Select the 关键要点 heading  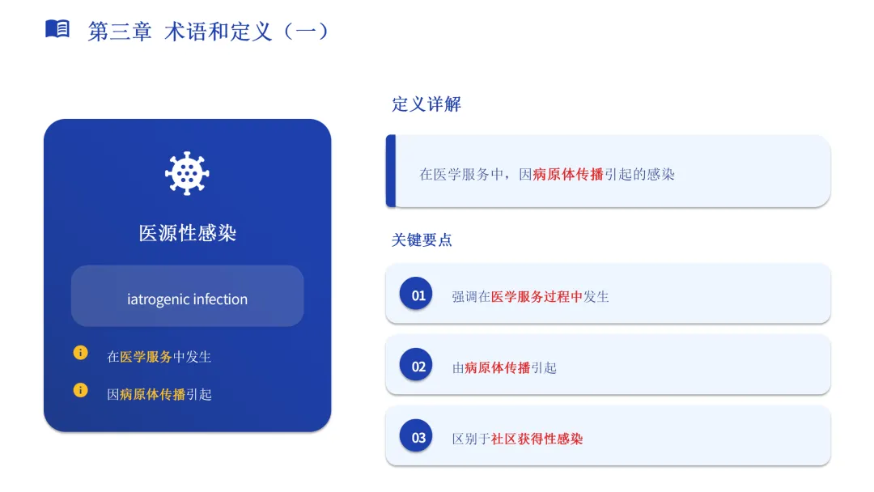422,240
